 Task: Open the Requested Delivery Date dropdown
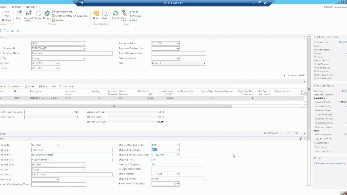(178, 48)
